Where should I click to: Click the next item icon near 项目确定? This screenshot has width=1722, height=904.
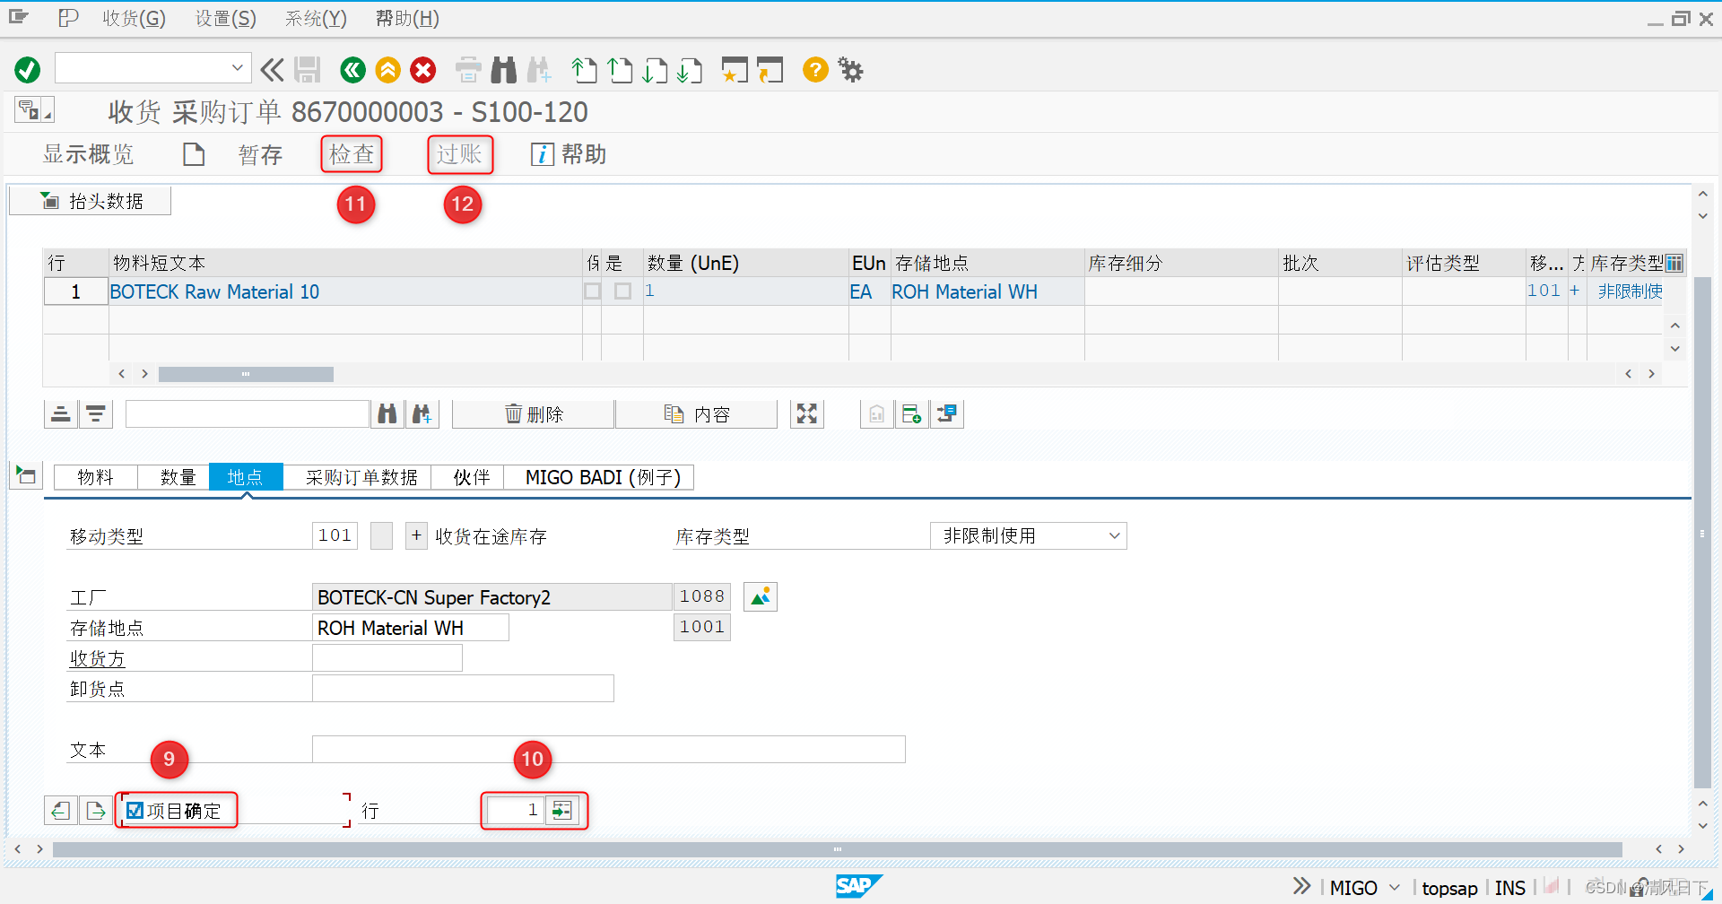tap(95, 811)
